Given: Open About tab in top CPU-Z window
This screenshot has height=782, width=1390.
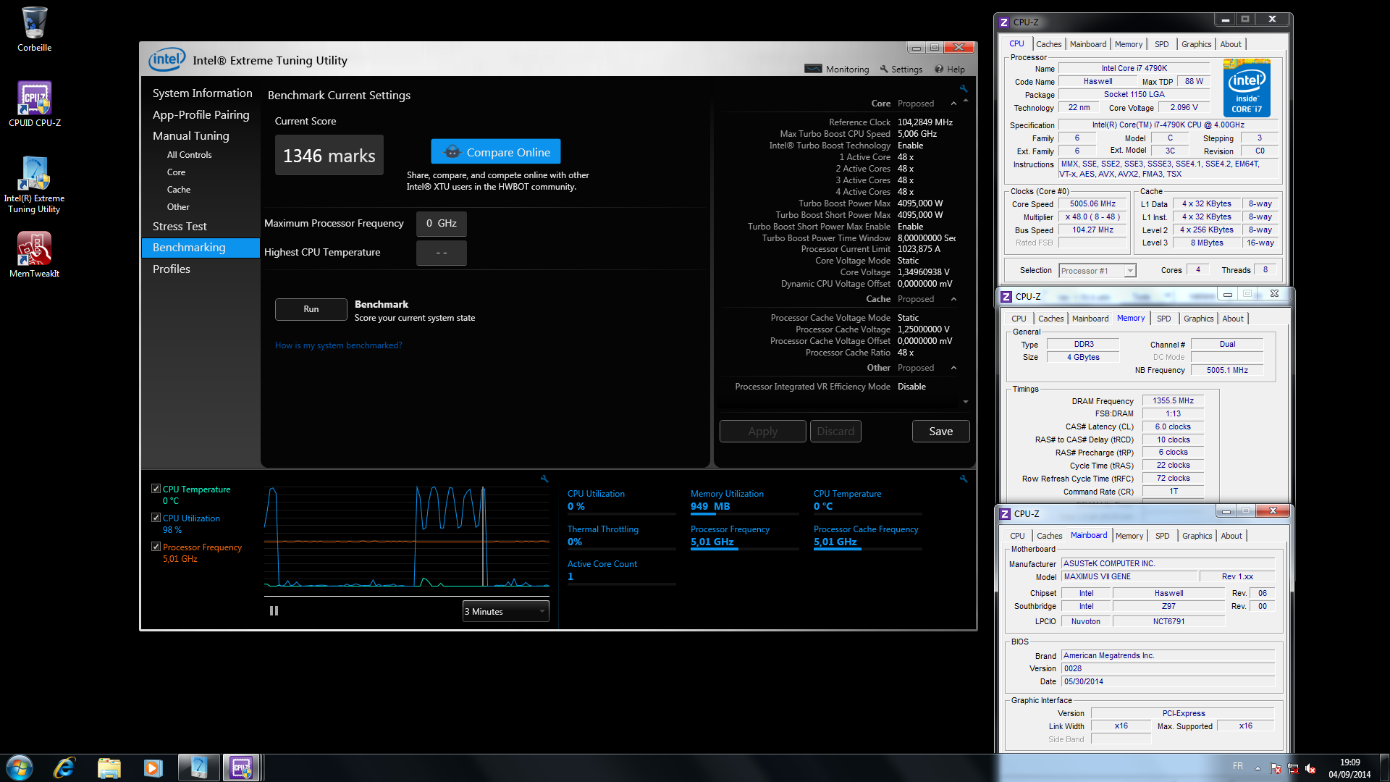Looking at the screenshot, I should (1231, 44).
